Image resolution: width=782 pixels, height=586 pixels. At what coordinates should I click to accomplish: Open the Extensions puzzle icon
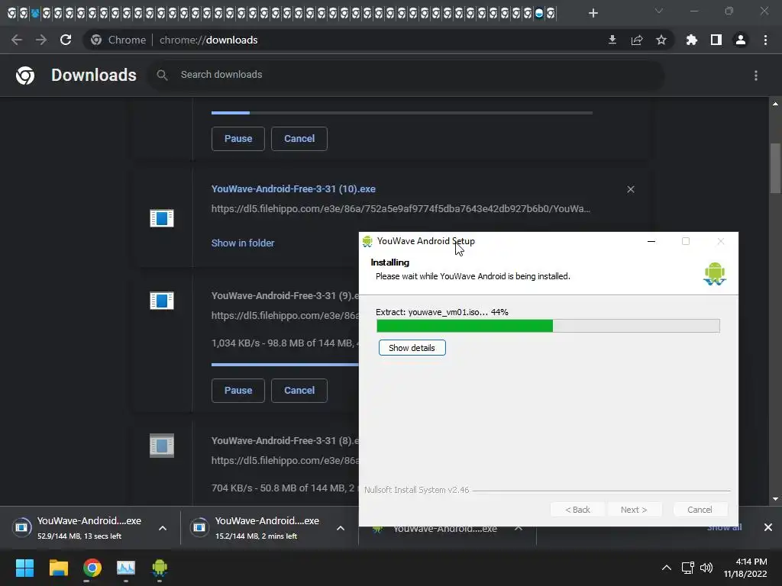coord(692,40)
